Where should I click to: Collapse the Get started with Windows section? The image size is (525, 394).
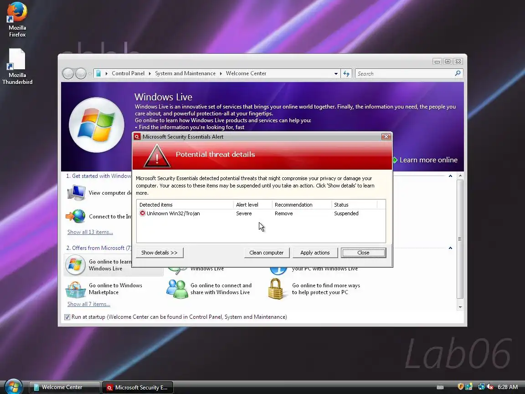click(x=450, y=176)
